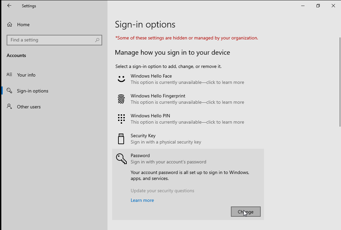Select the Windows Hello Face icon
Screen dimensions: 341x230
[121, 79]
